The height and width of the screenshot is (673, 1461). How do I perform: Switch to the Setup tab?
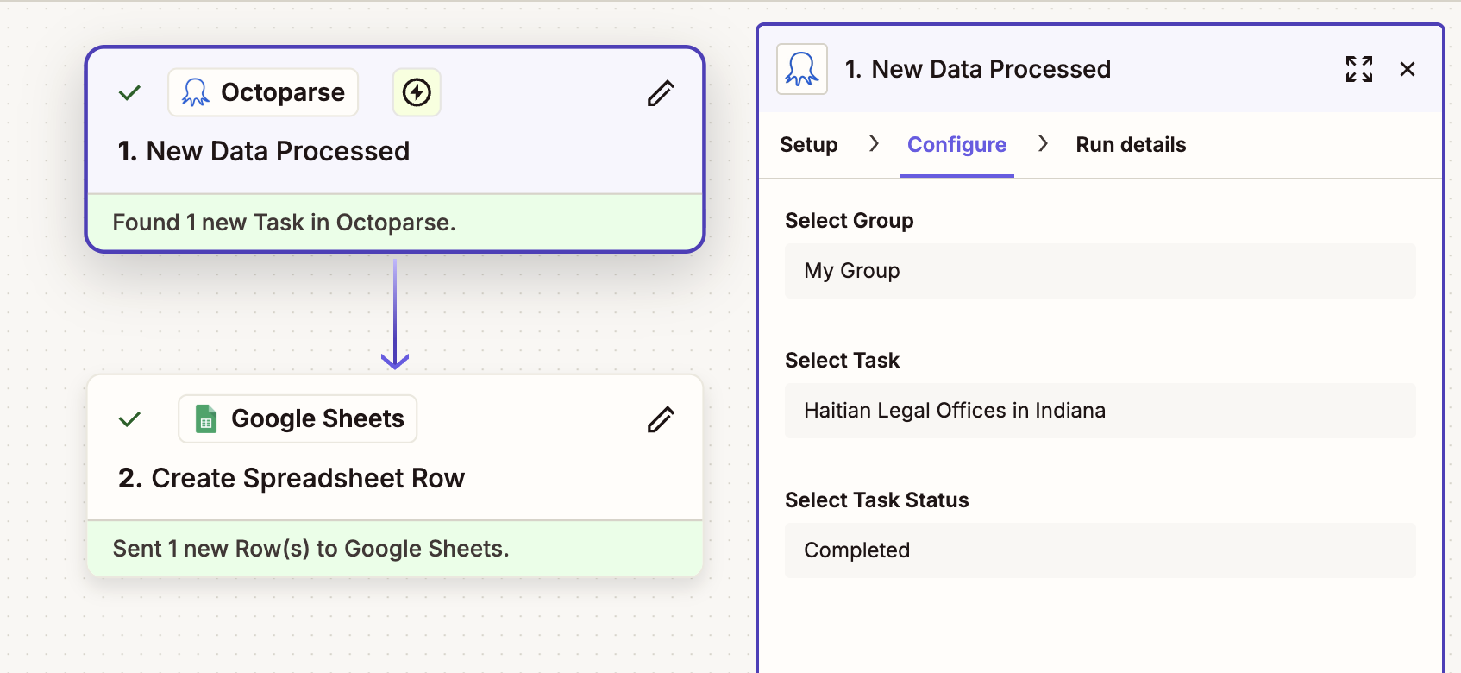pos(808,145)
